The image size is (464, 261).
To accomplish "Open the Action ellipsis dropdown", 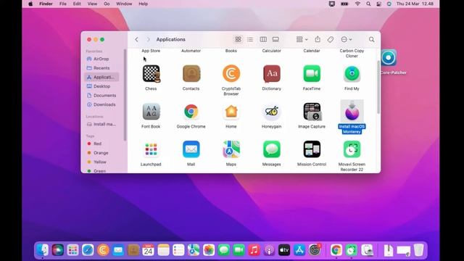I will pyautogui.click(x=347, y=39).
